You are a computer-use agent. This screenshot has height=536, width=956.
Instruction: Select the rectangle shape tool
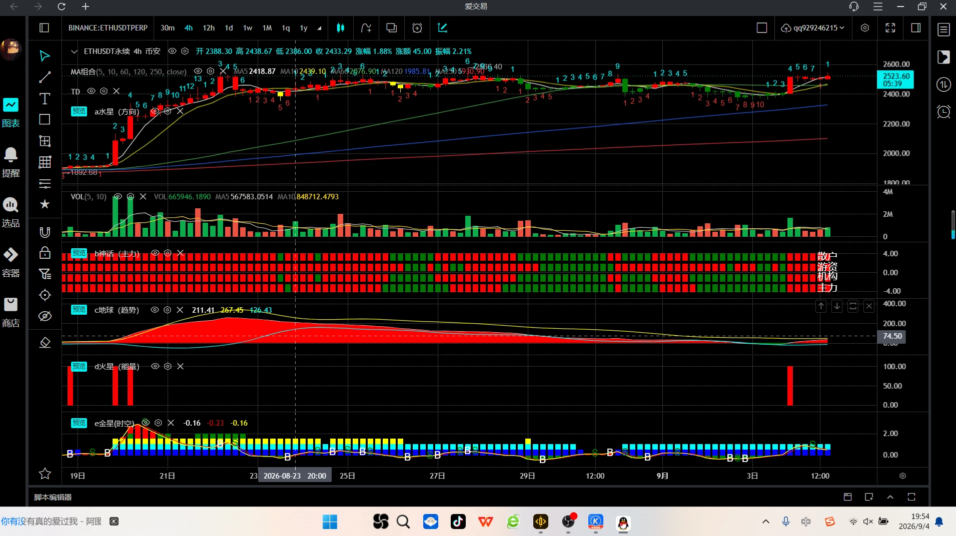(45, 119)
